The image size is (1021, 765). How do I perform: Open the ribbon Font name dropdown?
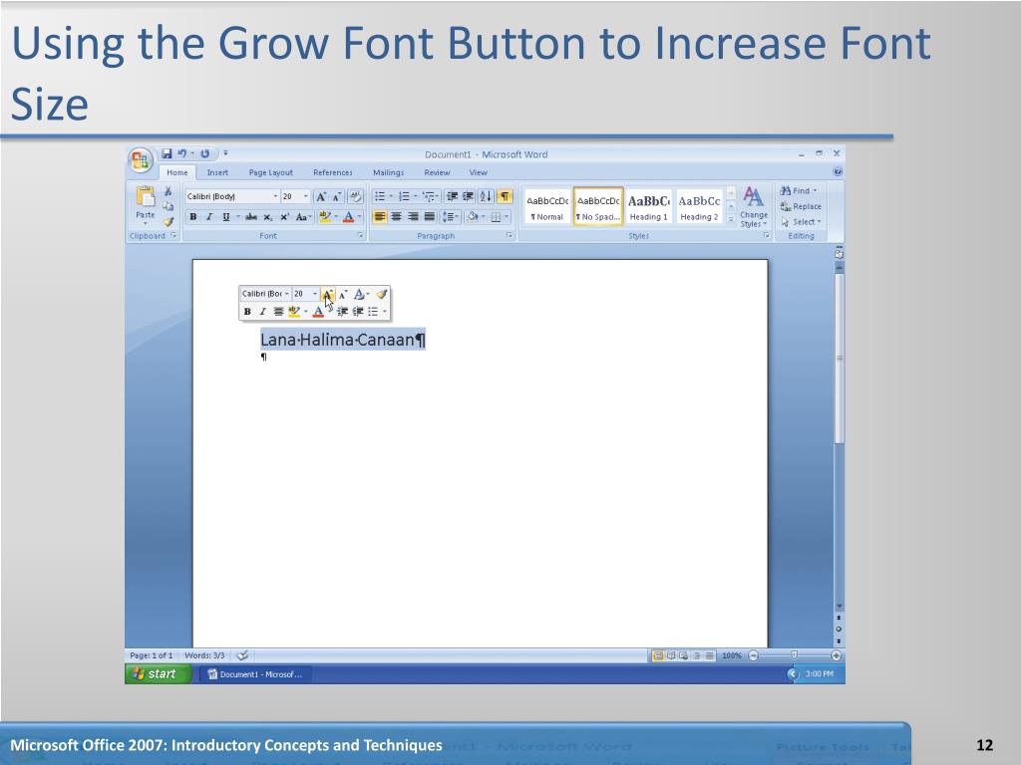275,196
